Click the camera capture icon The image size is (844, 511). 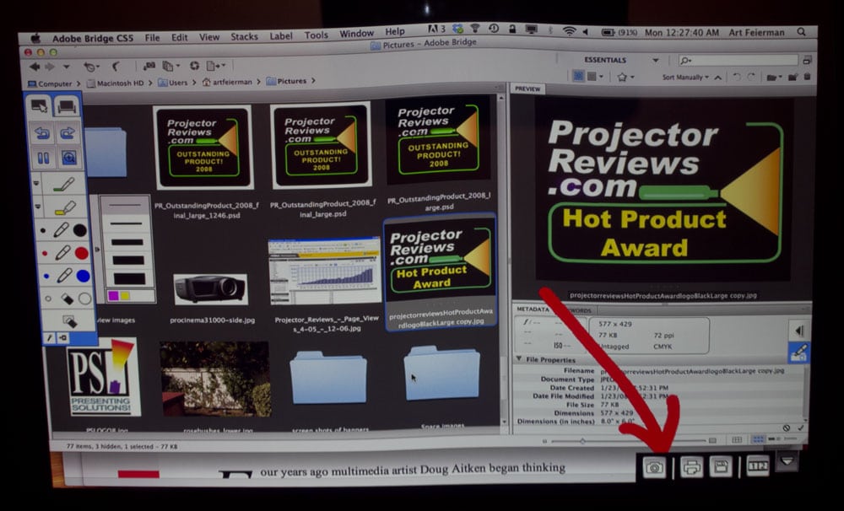click(x=654, y=467)
